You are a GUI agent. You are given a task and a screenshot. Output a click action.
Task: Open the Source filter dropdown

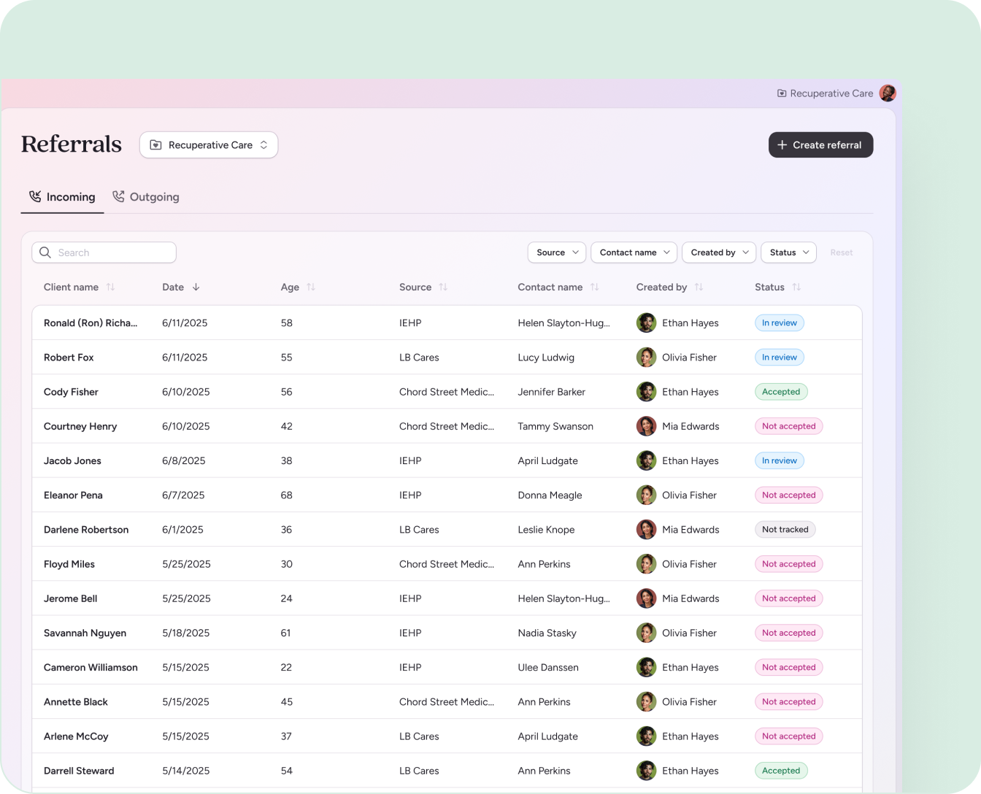point(556,252)
